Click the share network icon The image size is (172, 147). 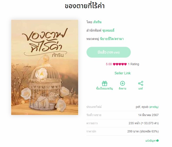pyautogui.click(x=140, y=83)
